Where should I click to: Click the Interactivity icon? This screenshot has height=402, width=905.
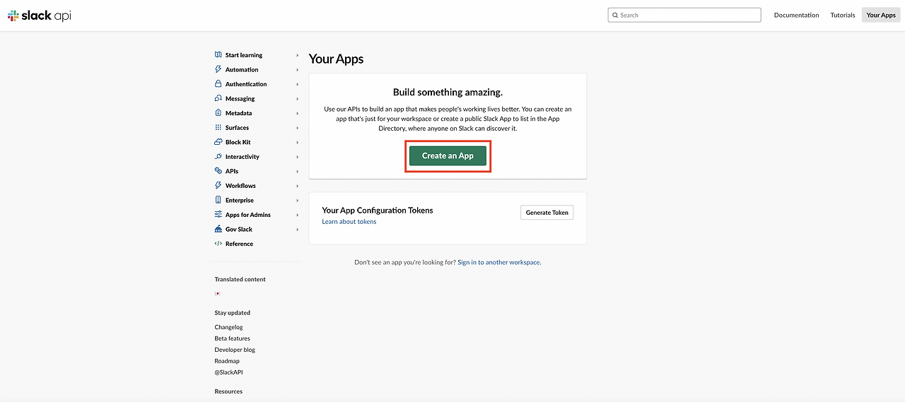tap(218, 157)
